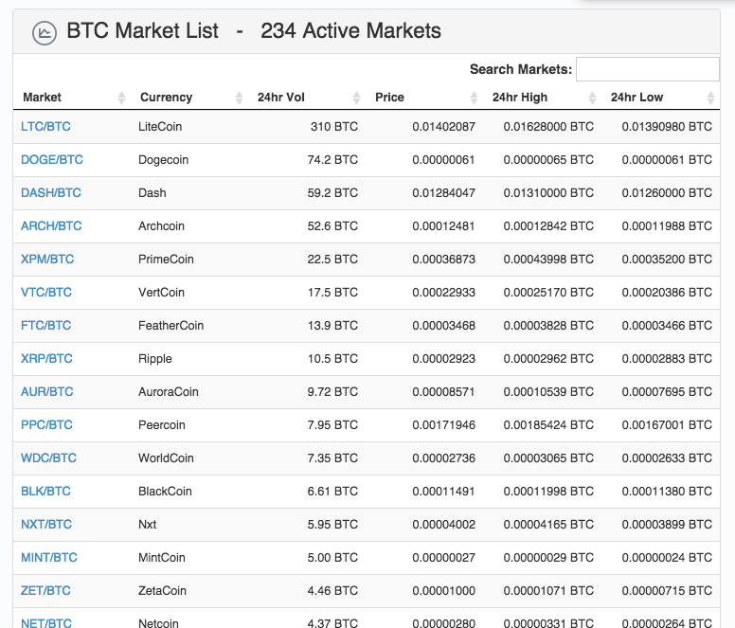Open the LTC/BTC market link

click(x=45, y=127)
